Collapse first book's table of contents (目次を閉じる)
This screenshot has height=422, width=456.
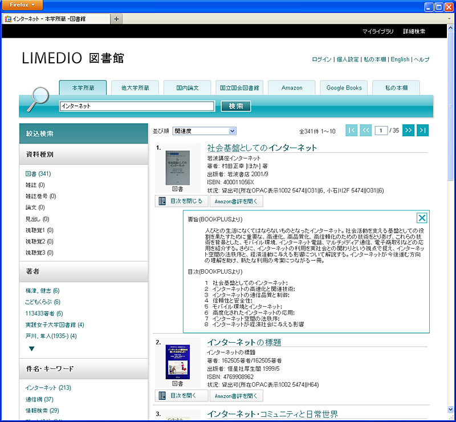(x=181, y=201)
